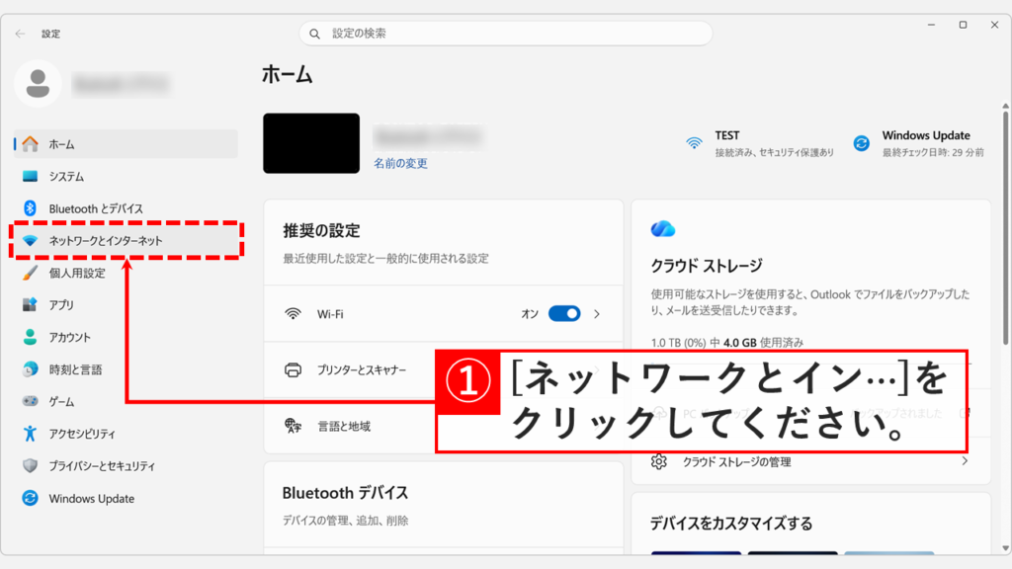Click the Bluetooth デバイス heading
This screenshot has height=569, width=1012.
click(345, 493)
